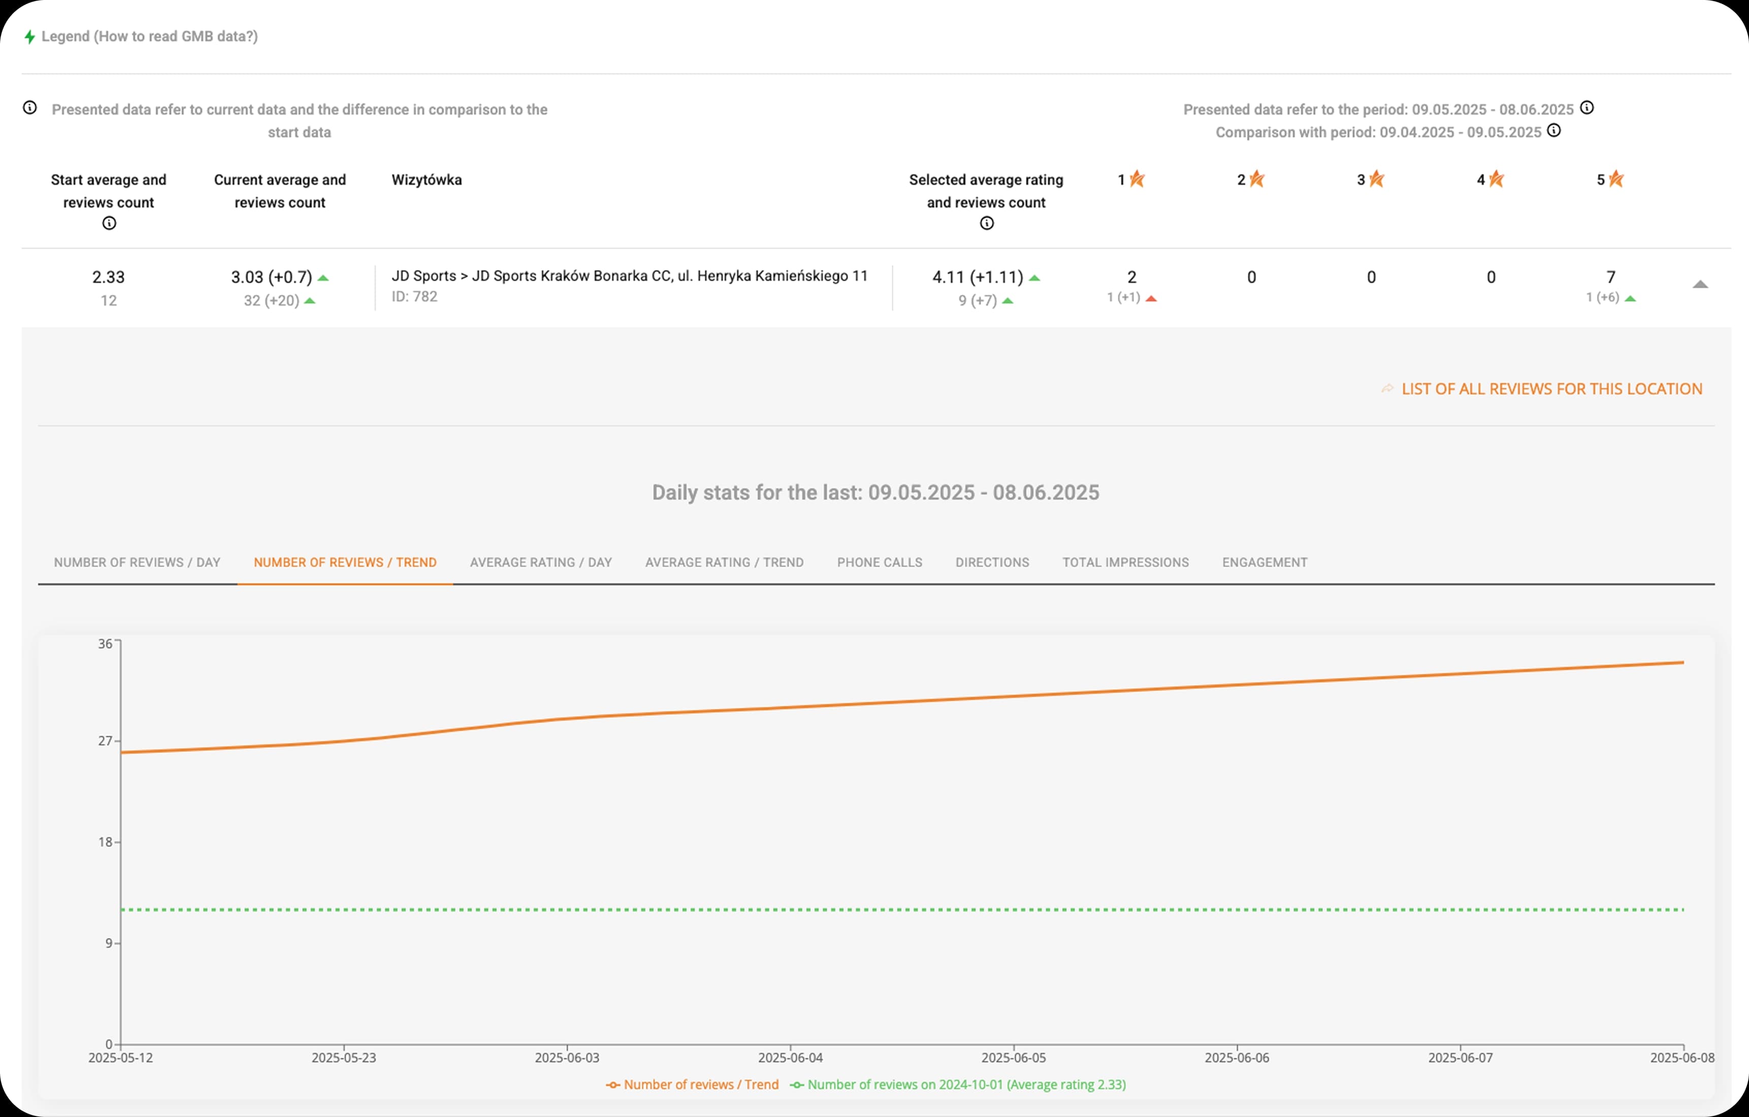Click the 3 star column header icon

[x=1376, y=179]
